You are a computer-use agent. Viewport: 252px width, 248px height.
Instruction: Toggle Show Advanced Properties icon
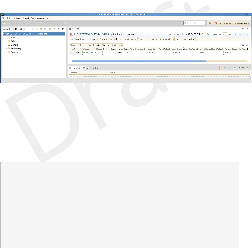tap(225, 68)
